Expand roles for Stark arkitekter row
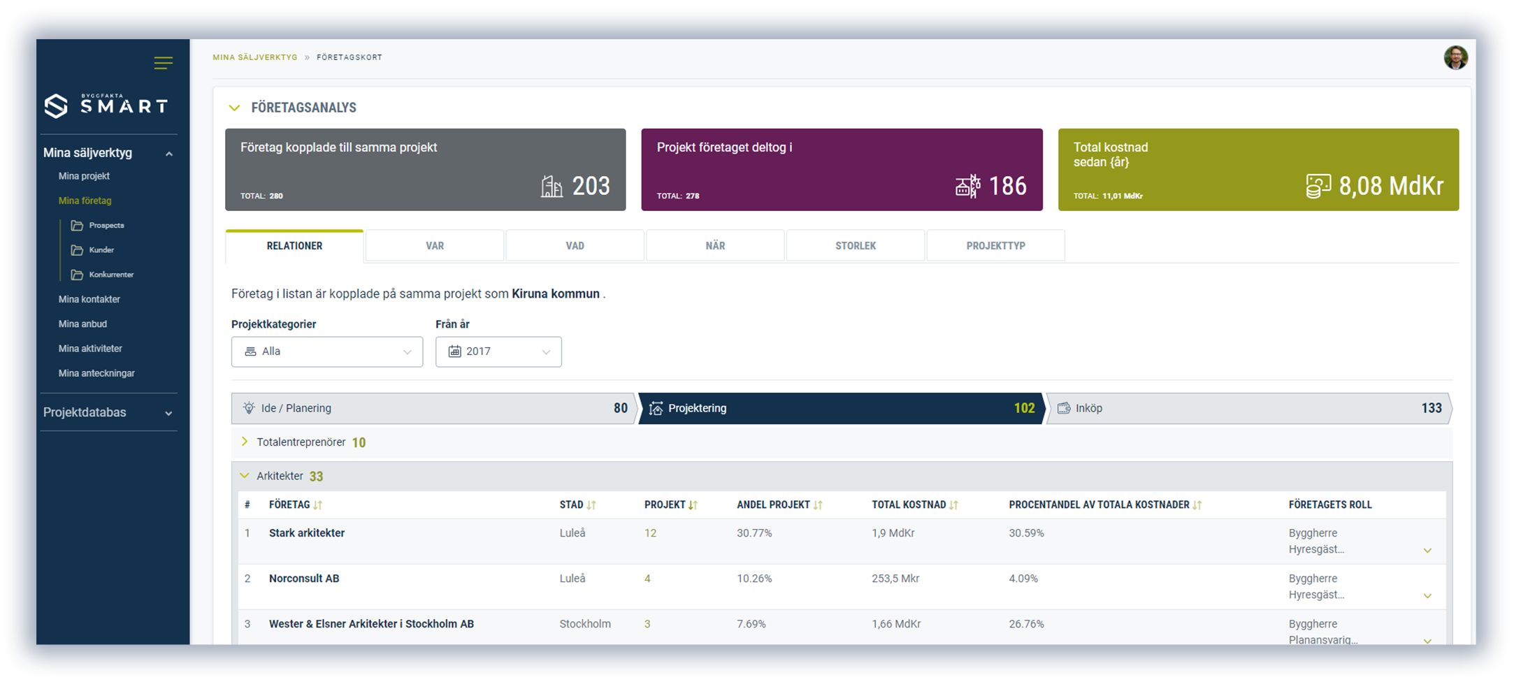The width and height of the screenshot is (1514, 682). pyautogui.click(x=1427, y=551)
